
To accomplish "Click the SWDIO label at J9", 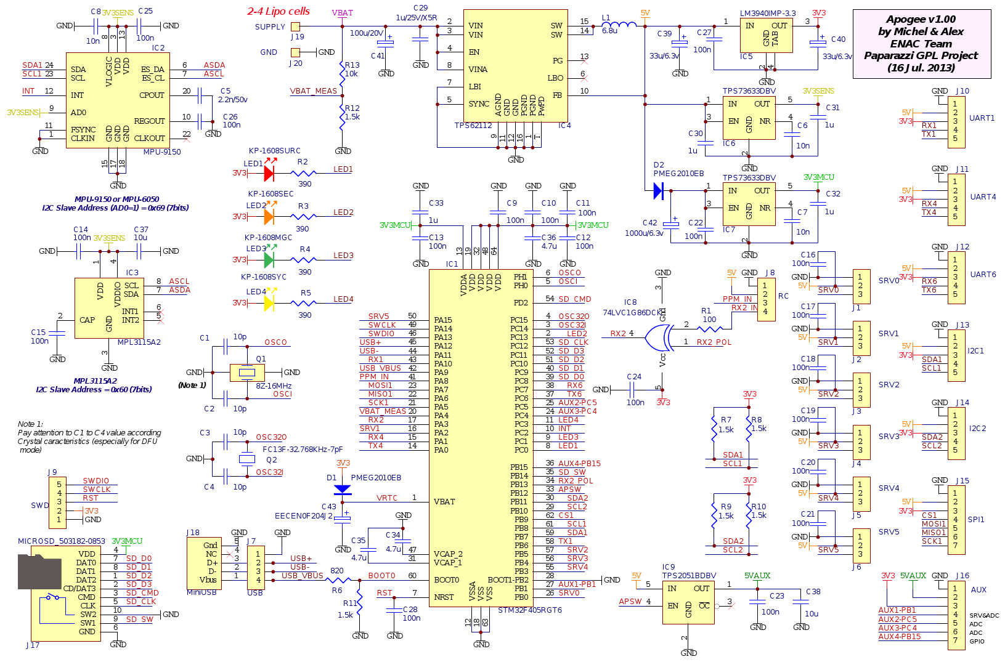I will [x=96, y=481].
